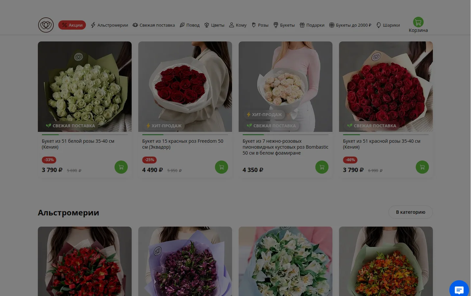Add the 51 белой розы bouquet to cart
This screenshot has width=474, height=296.
pos(121,167)
